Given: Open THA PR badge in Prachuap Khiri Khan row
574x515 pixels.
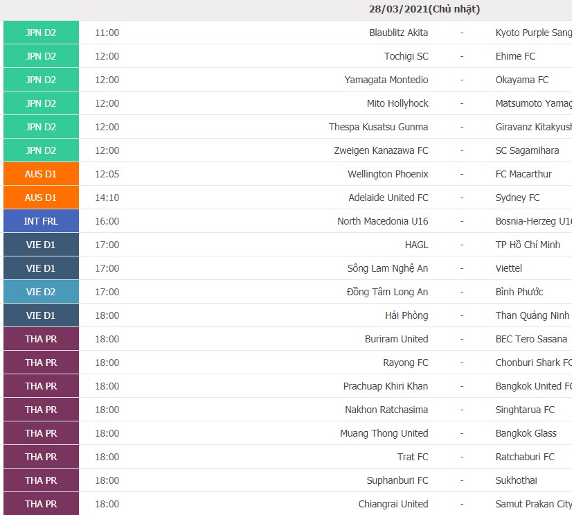Looking at the screenshot, I should point(41,386).
